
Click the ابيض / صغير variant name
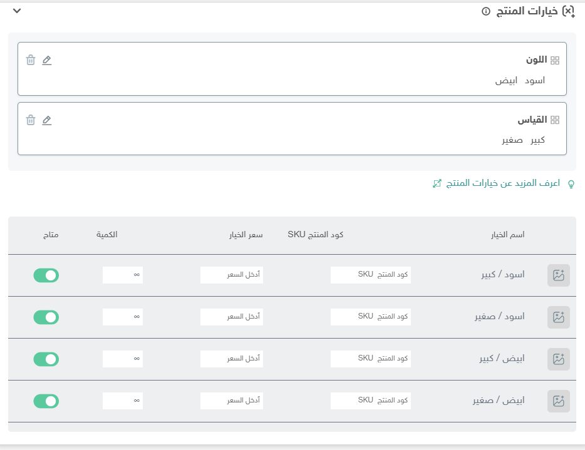(x=499, y=401)
